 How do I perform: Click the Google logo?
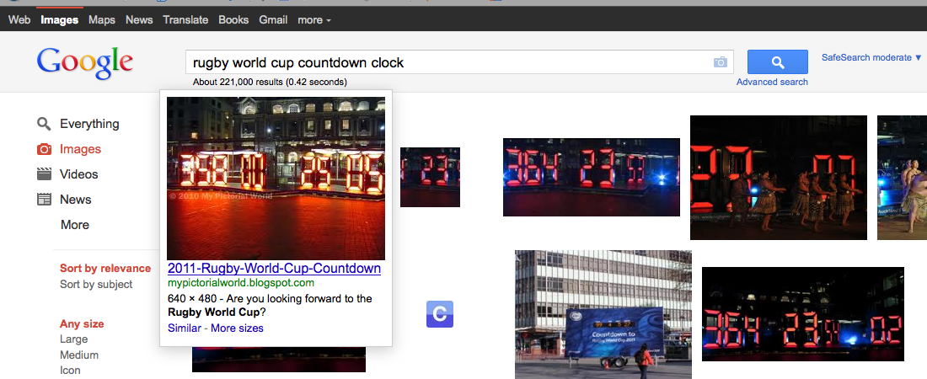(x=84, y=62)
